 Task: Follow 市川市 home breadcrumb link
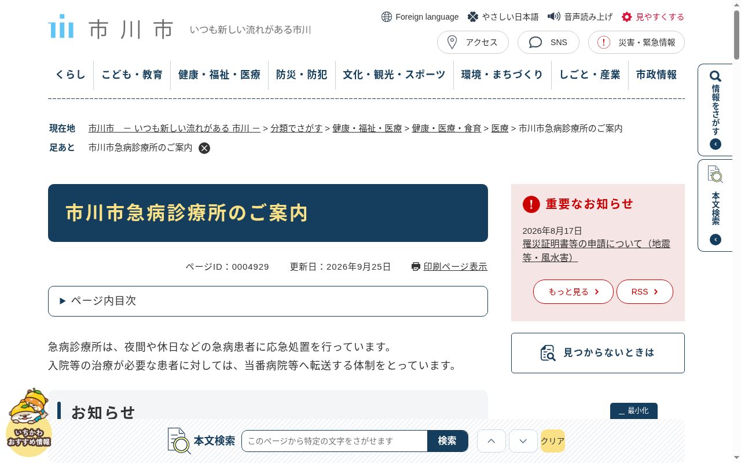pos(174,128)
